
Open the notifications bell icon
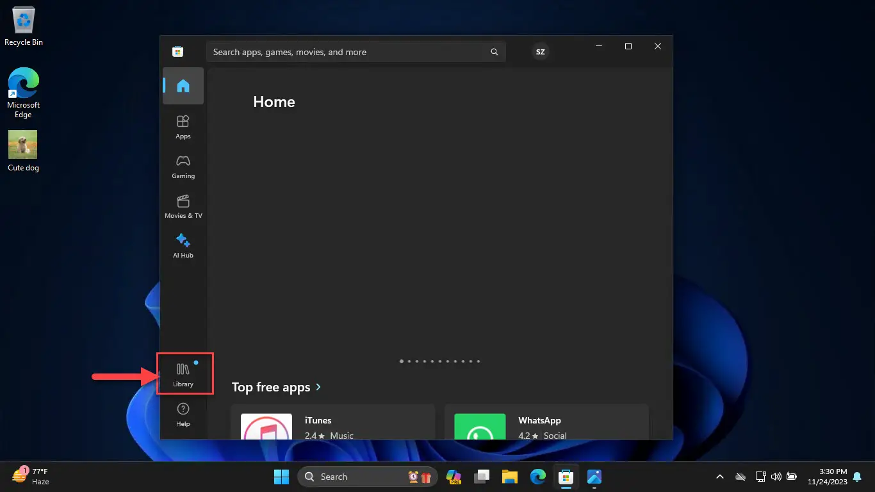tap(857, 477)
